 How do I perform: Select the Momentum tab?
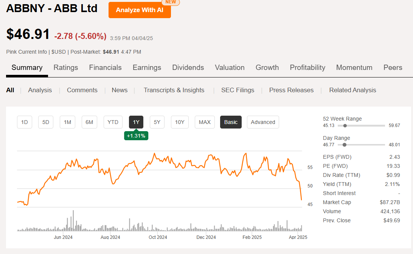[354, 67]
